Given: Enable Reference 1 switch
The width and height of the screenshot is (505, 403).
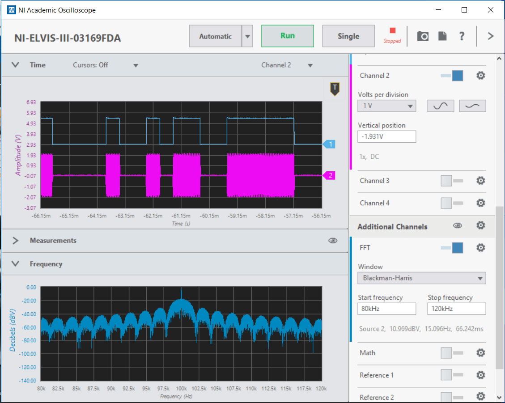Looking at the screenshot, I should [x=452, y=375].
